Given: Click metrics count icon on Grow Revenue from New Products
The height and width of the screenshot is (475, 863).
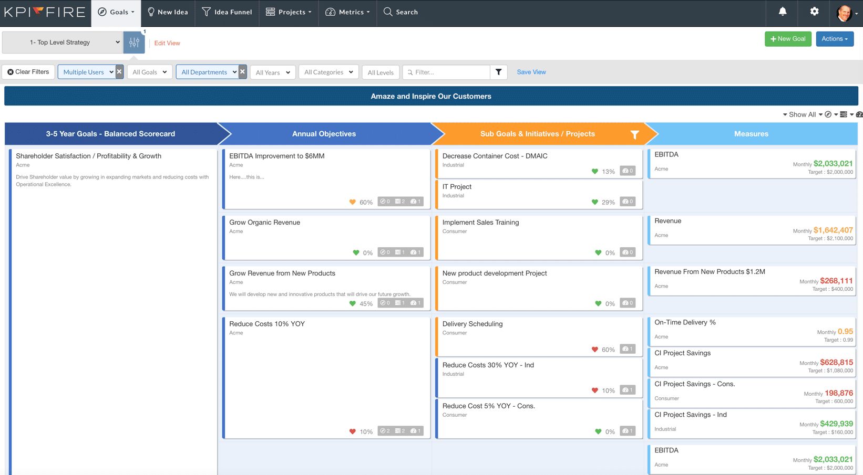Looking at the screenshot, I should click(x=416, y=303).
